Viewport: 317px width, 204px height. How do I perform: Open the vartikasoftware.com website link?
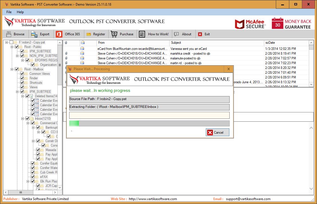(x=153, y=199)
